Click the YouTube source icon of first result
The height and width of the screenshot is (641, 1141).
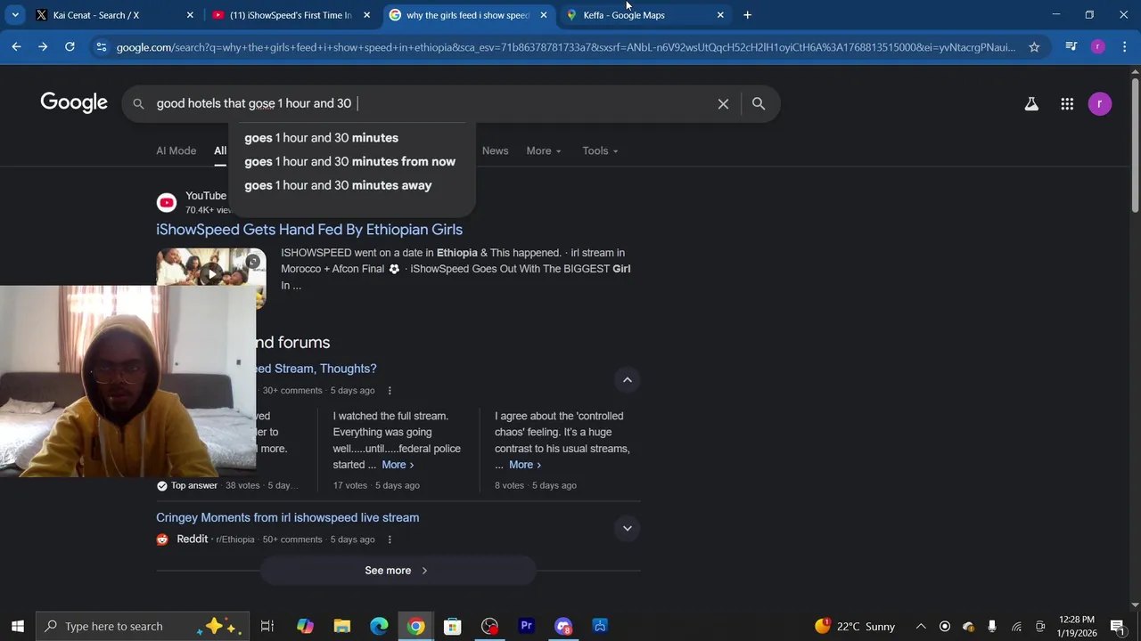pos(167,203)
